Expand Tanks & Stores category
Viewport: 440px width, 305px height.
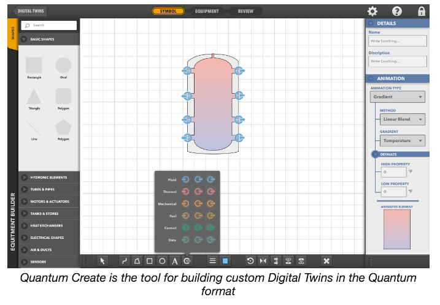[x=49, y=213]
